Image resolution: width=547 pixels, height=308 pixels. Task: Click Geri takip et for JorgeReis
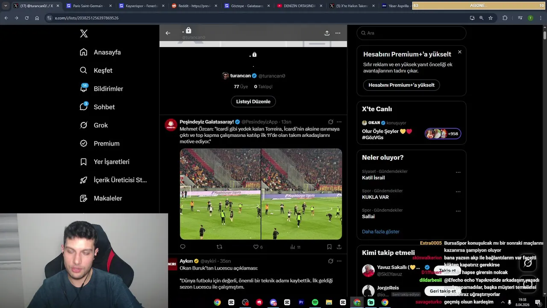click(x=443, y=291)
